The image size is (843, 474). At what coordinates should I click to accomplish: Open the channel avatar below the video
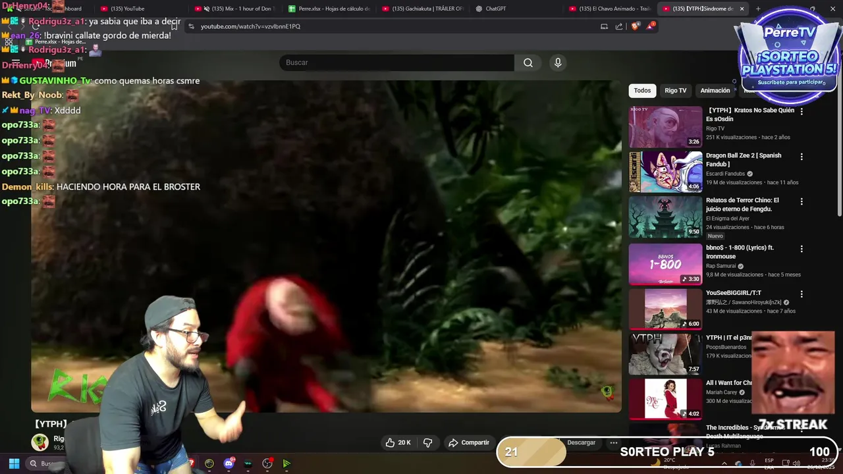coord(40,442)
